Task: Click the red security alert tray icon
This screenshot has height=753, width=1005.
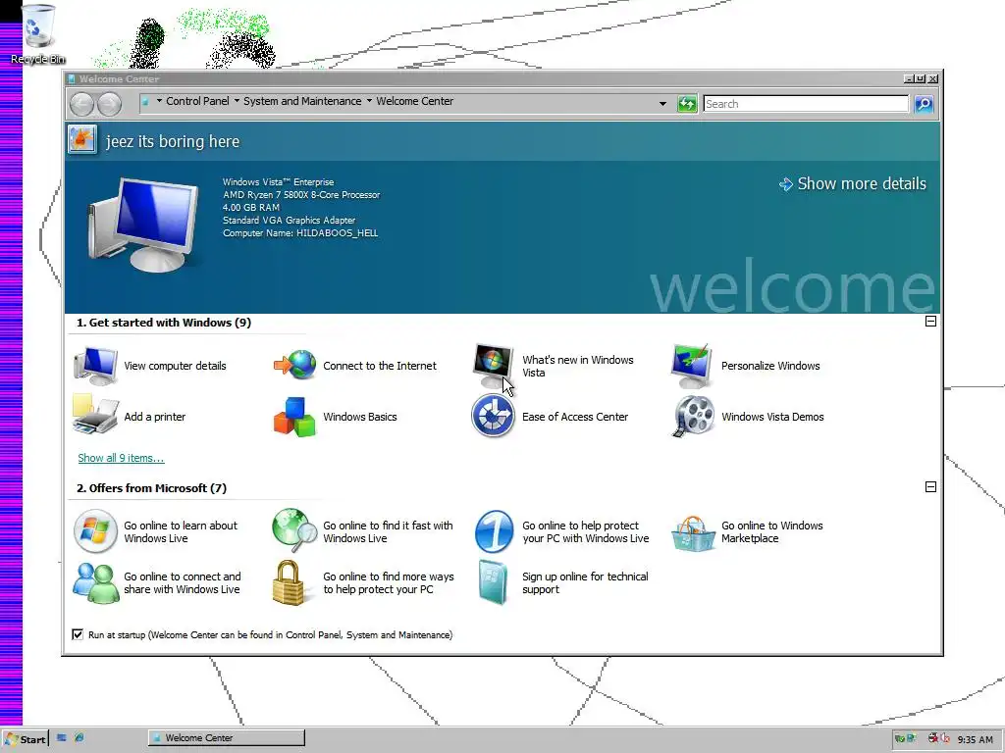Action: 933,738
